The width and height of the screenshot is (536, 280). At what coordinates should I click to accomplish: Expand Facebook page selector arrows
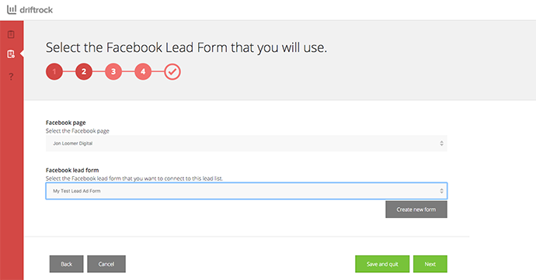point(441,143)
